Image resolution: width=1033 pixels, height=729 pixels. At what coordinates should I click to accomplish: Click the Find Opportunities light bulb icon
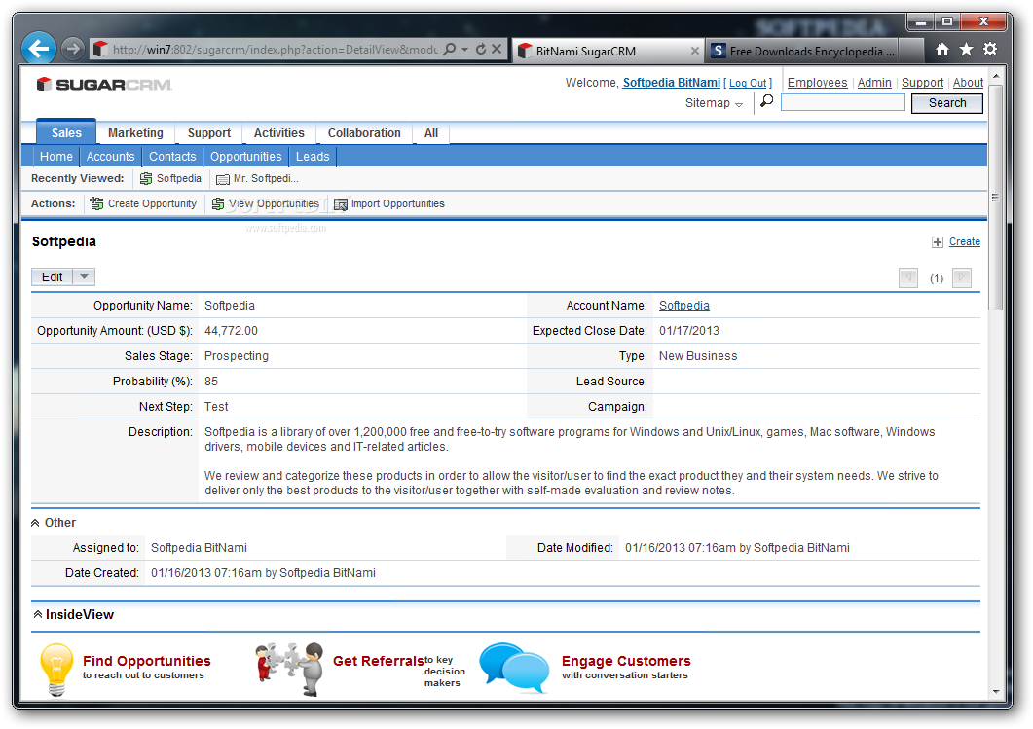[x=56, y=670]
